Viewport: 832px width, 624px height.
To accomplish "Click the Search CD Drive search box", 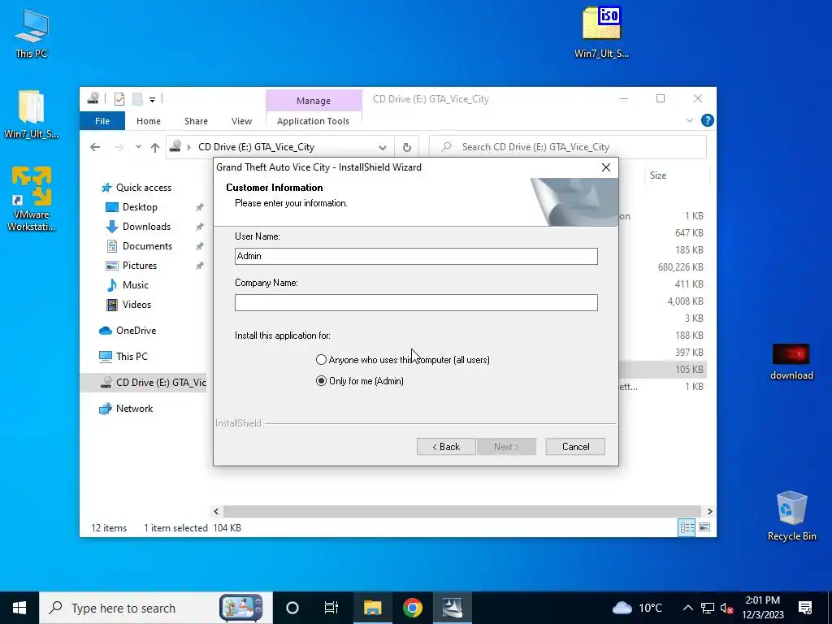I will [x=568, y=147].
